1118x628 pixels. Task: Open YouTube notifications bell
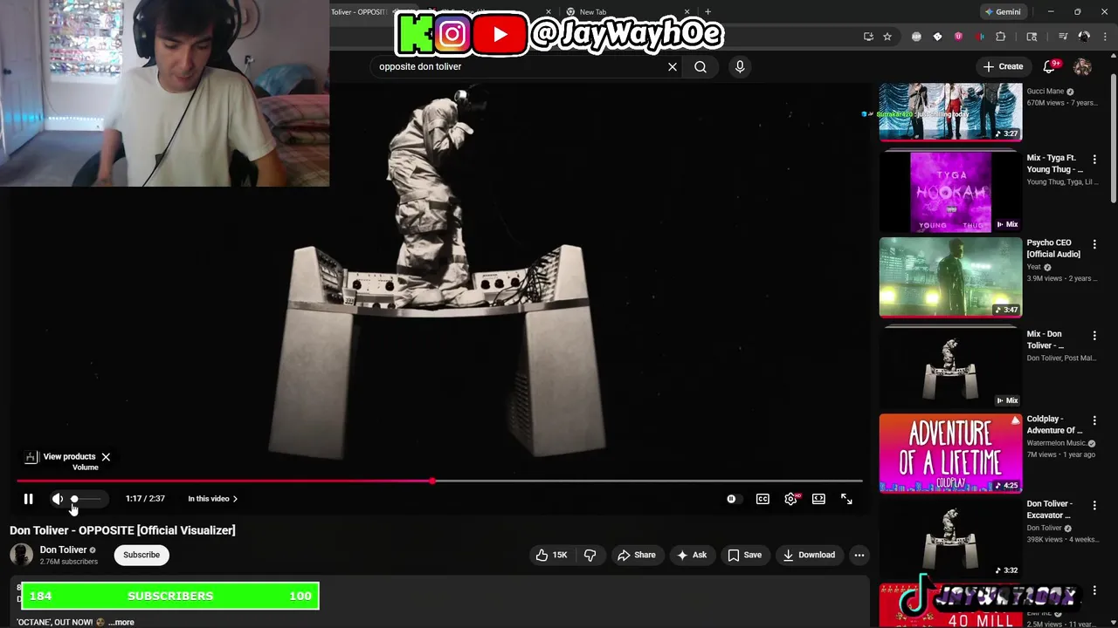pos(1050,66)
